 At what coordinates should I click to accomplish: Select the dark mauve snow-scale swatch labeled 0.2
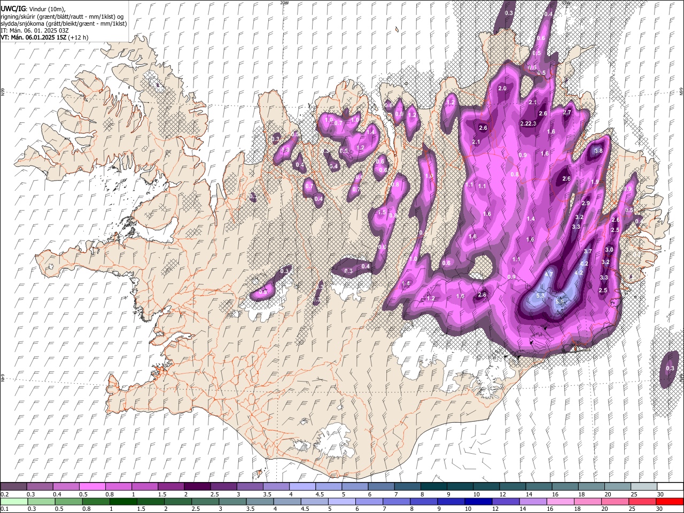pyautogui.click(x=13, y=486)
